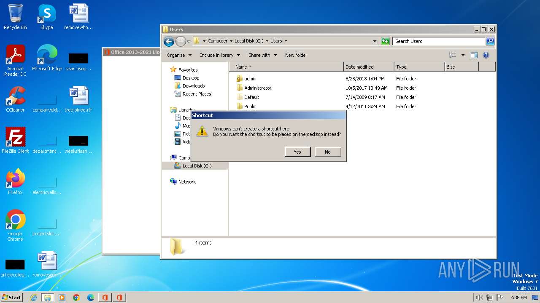Click No in the Shortcut dialog
Viewport: 540px width, 303px height.
tap(328, 152)
